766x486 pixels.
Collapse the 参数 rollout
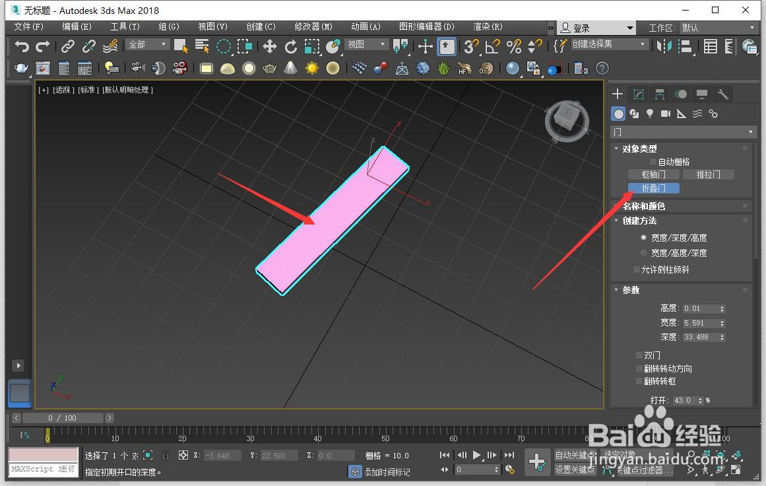(616, 290)
